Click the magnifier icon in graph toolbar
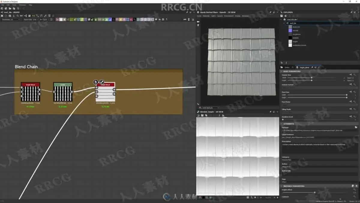The height and width of the screenshot is (203, 360). pos(18,16)
